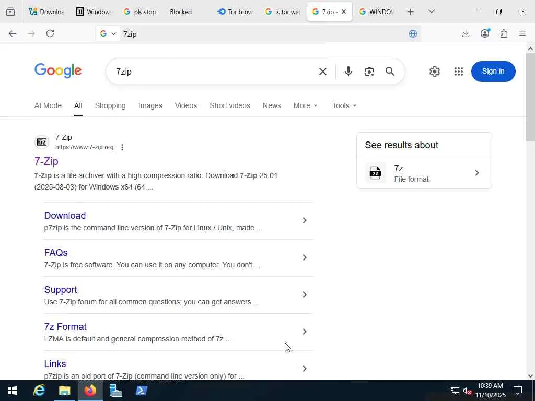The image size is (535, 401).
Task: Open the notification center icon
Action: coord(518,391)
